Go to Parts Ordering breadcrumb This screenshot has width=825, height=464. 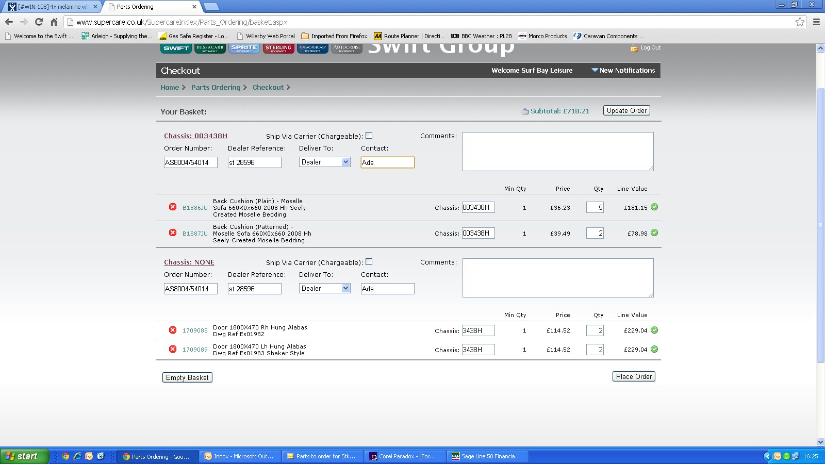tap(216, 88)
